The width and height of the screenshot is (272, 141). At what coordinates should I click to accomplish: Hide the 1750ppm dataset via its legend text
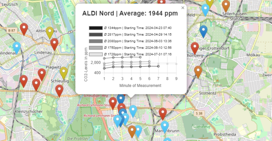coord(138,48)
